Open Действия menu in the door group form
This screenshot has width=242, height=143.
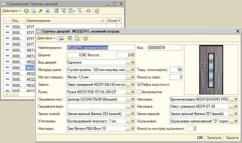click(46, 38)
